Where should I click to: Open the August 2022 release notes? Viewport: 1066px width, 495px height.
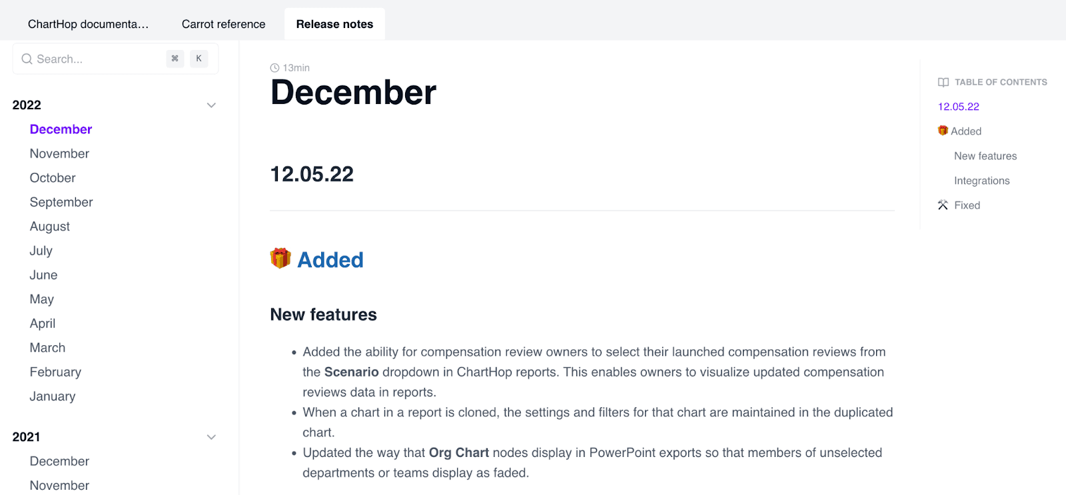coord(50,227)
